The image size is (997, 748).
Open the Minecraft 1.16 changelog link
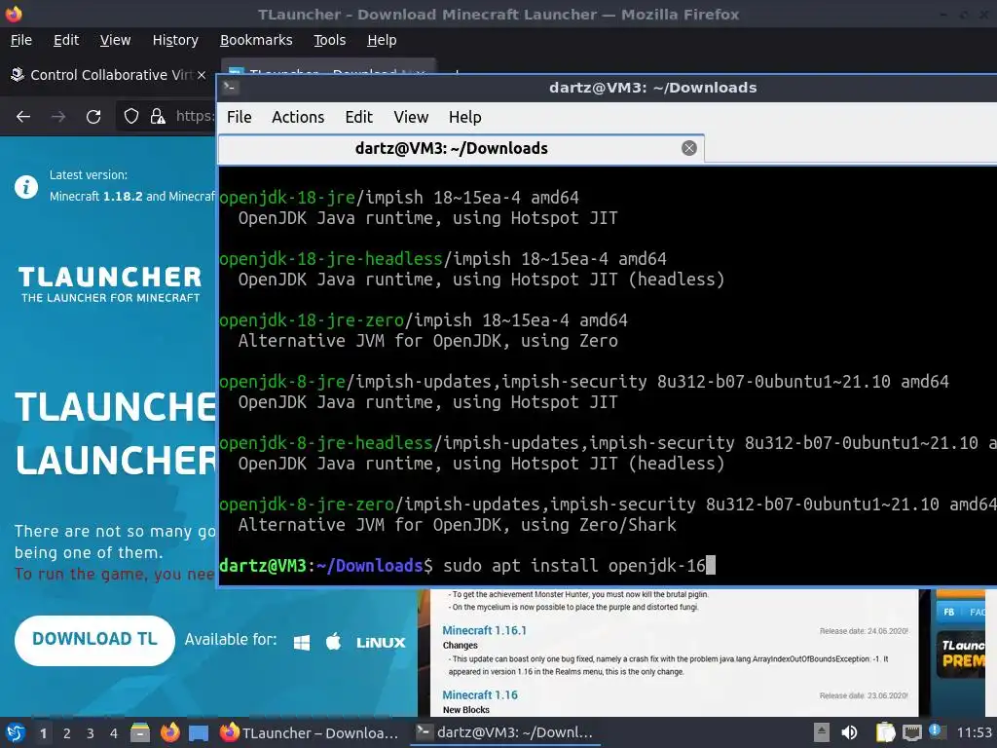480,695
